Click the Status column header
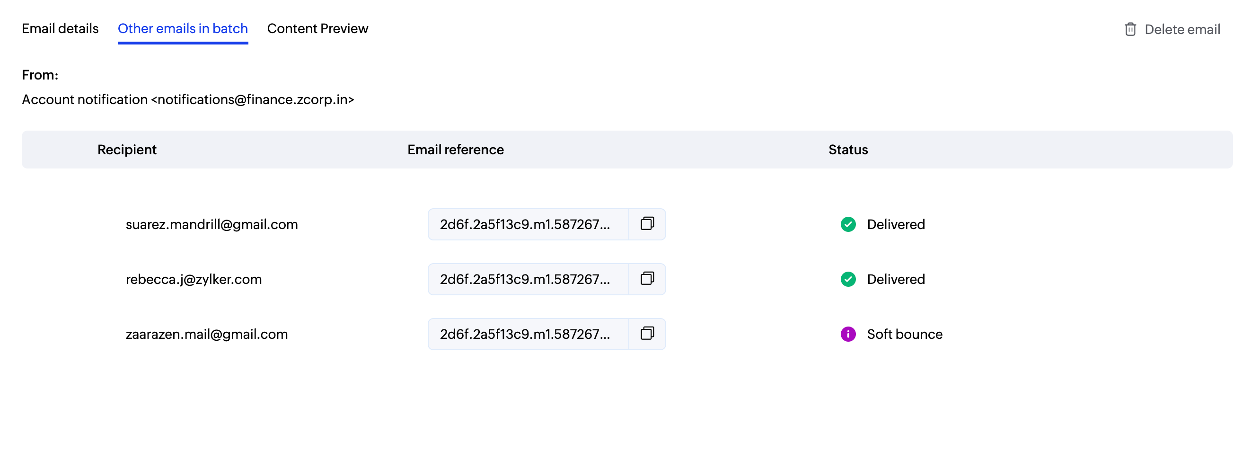 (848, 150)
